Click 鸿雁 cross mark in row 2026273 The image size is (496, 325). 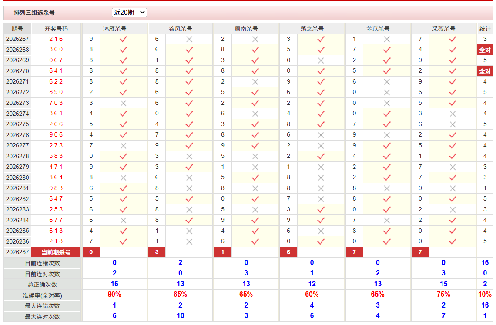click(124, 103)
